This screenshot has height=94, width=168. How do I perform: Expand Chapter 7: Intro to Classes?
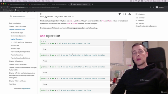[18, 81]
